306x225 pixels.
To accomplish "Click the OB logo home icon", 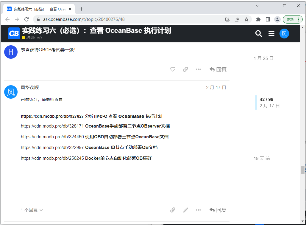I will click(14, 33).
